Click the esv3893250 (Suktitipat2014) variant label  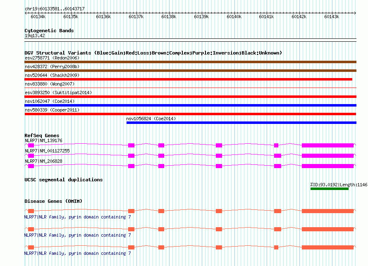click(58, 93)
